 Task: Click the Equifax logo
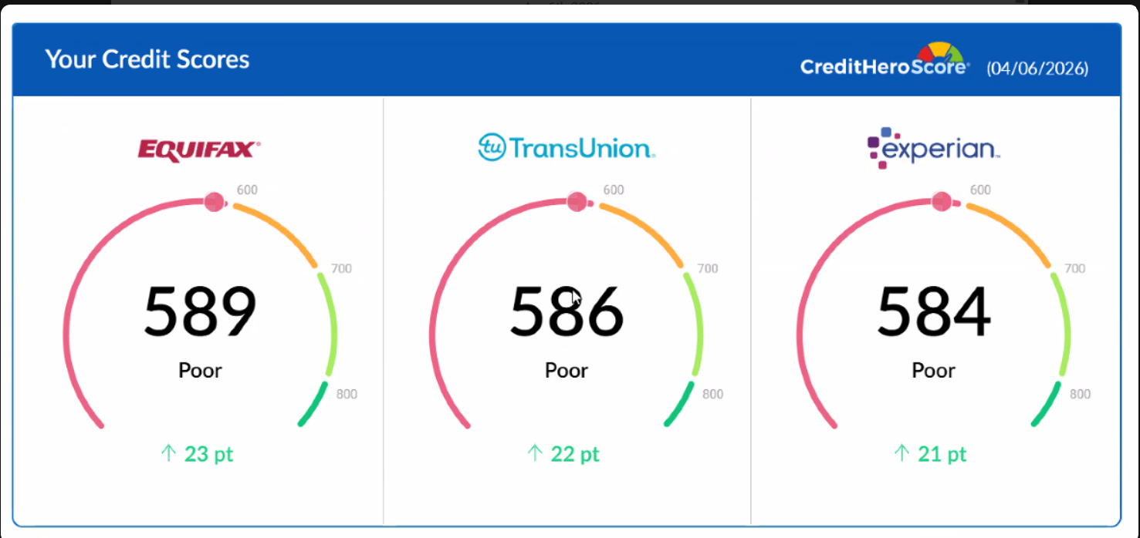[199, 149]
